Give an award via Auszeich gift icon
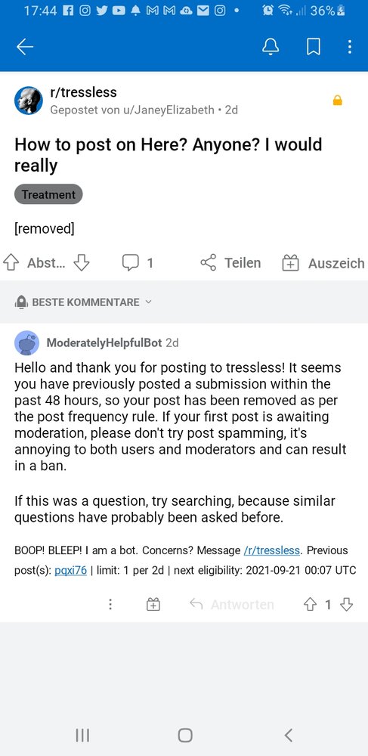 tap(290, 263)
